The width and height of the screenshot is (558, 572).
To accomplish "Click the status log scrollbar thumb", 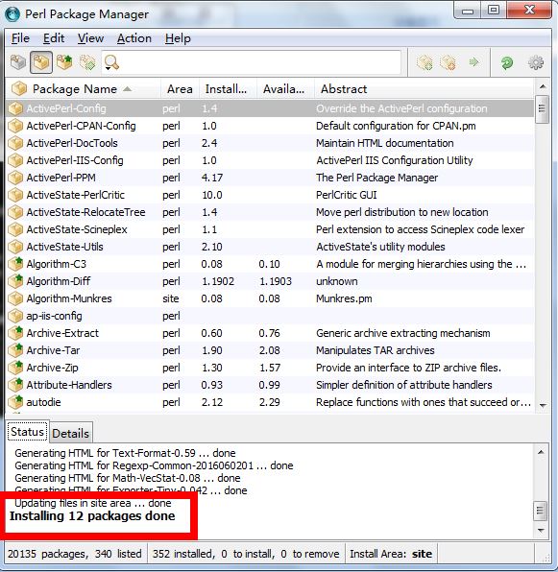I will tap(541, 512).
